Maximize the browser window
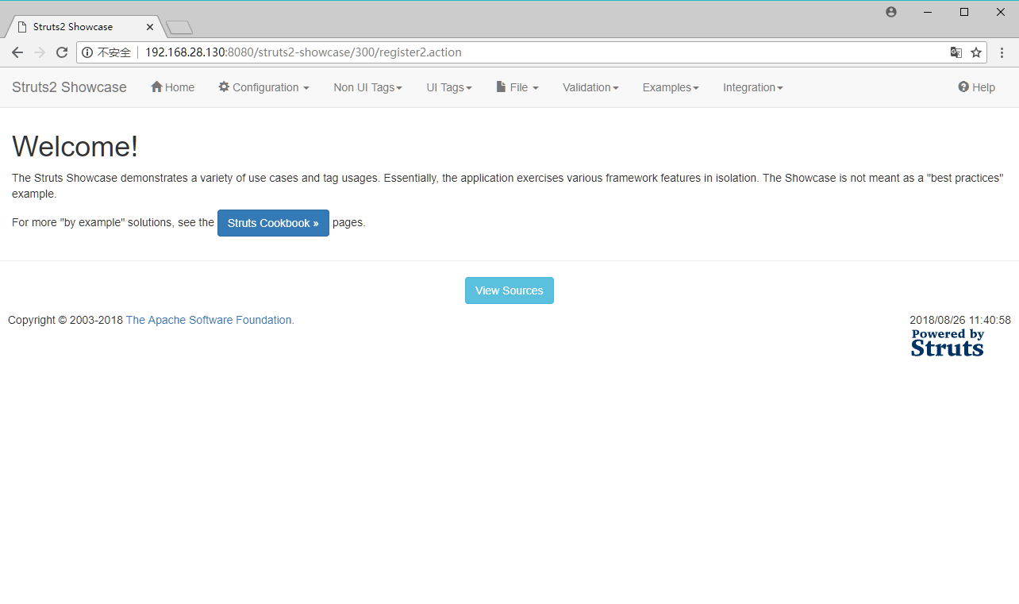1019x604 pixels. point(964,12)
